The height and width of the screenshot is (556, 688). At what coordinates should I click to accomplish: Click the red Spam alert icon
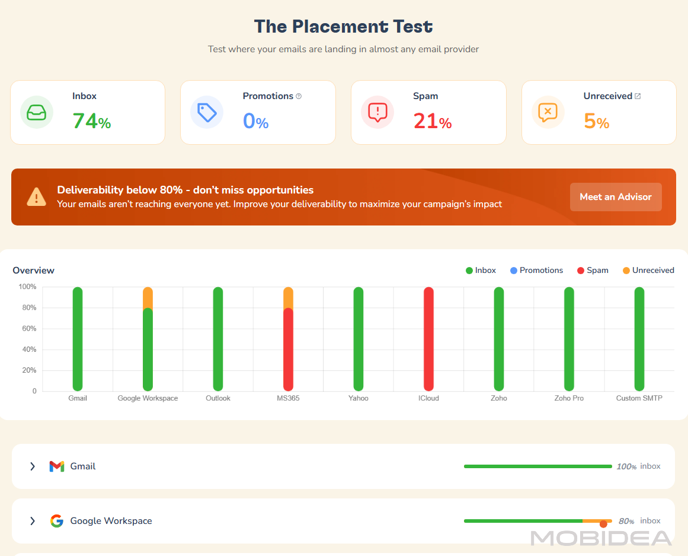pyautogui.click(x=377, y=112)
